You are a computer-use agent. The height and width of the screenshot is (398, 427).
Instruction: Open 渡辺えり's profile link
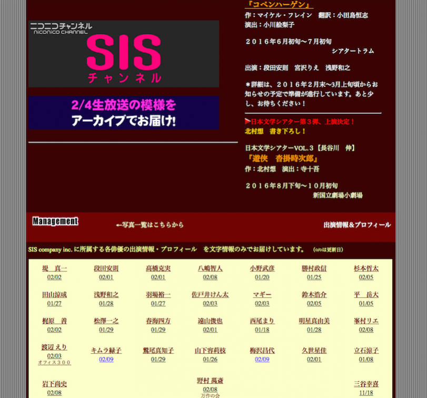[54, 347]
